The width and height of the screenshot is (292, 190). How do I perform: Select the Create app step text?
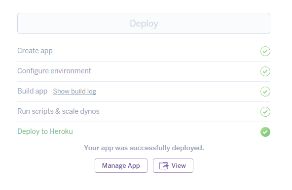click(35, 51)
